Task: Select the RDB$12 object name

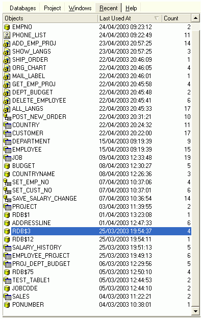Action: pyautogui.click(x=23, y=239)
